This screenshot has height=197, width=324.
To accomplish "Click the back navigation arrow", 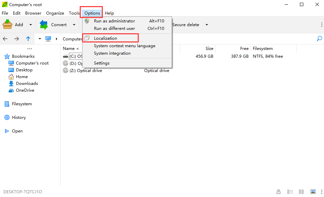I will (5, 39).
